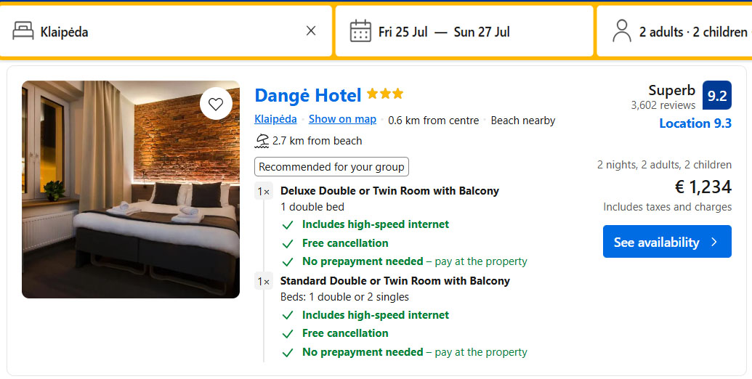752x379 pixels.
Task: Click the calendar icon for dates
Action: coord(360,31)
